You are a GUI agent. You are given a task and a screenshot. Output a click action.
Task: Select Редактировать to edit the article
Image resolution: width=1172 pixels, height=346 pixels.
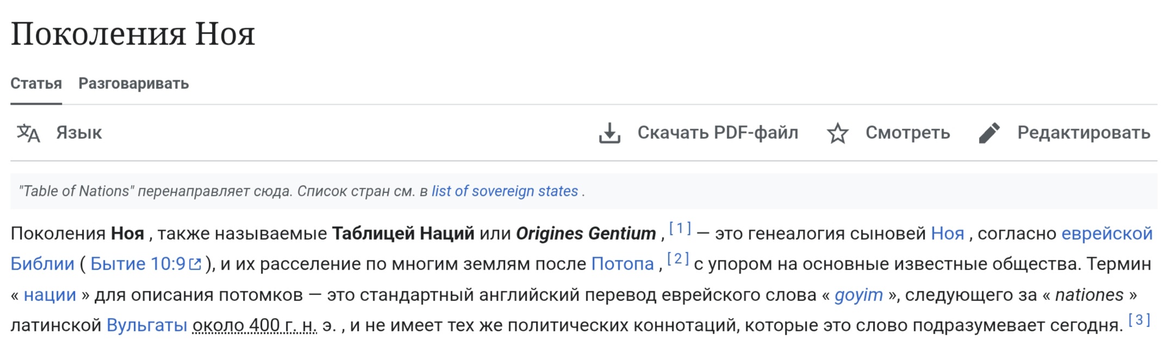coord(1083,133)
